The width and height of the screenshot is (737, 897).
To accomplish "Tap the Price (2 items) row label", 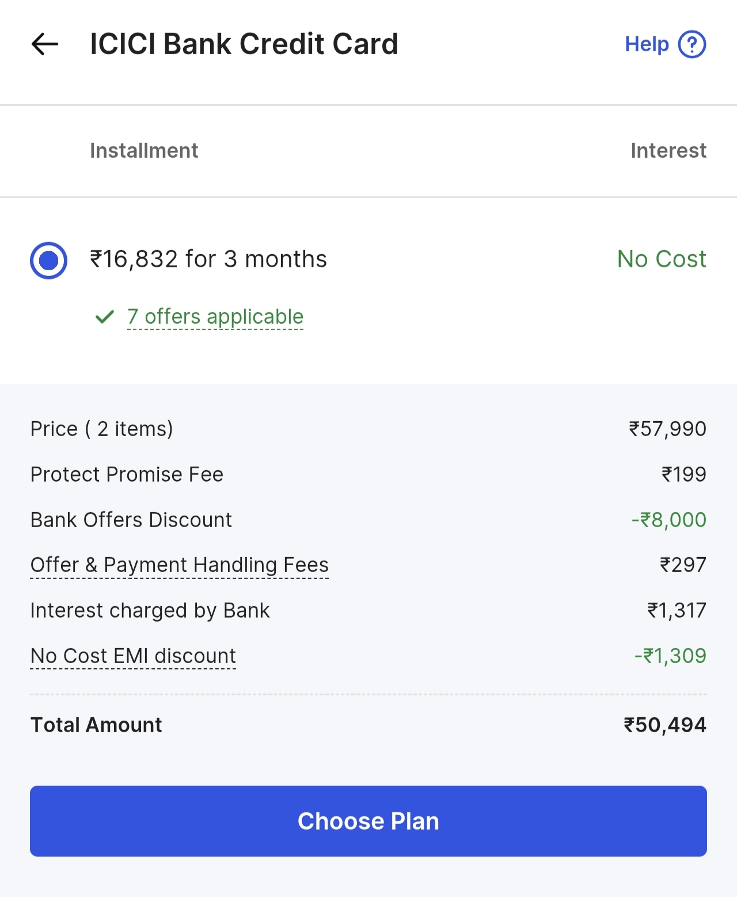I will click(x=102, y=429).
